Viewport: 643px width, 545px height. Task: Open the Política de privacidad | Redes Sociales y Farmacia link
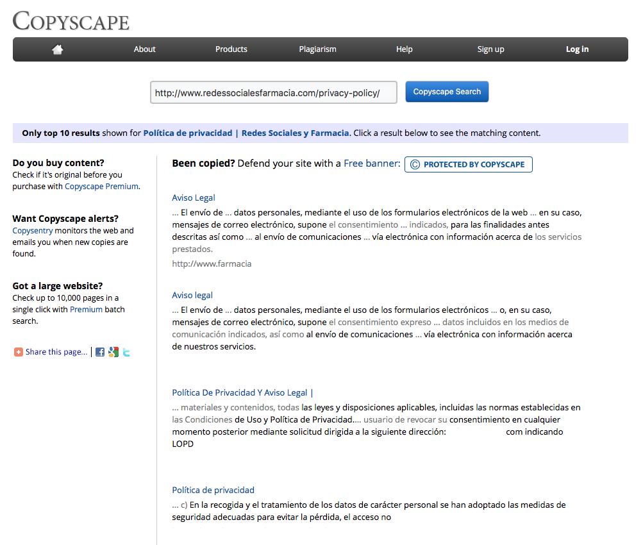pyautogui.click(x=246, y=133)
